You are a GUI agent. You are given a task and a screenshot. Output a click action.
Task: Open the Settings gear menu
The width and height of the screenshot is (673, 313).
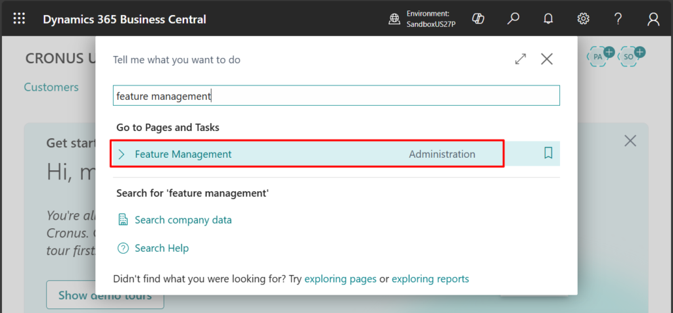583,19
